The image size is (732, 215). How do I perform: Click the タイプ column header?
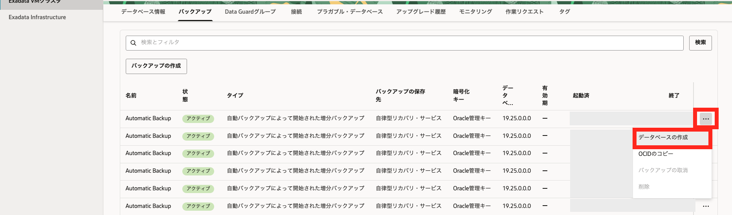[235, 96]
